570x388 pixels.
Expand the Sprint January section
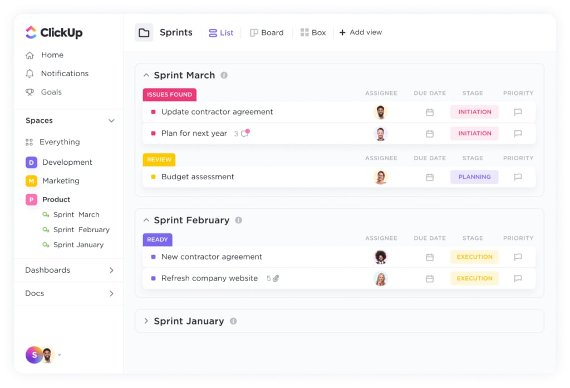click(x=146, y=321)
